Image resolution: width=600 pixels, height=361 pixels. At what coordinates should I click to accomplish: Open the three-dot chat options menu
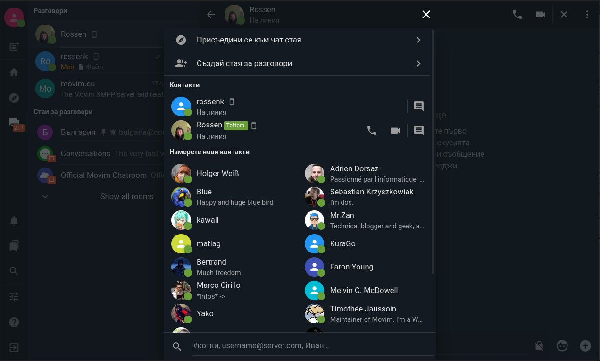point(587,15)
